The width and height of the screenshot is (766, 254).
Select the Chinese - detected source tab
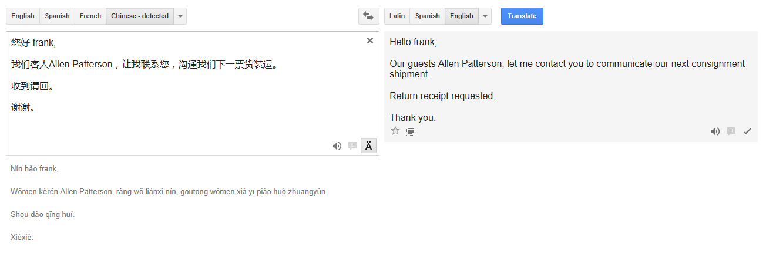point(140,16)
